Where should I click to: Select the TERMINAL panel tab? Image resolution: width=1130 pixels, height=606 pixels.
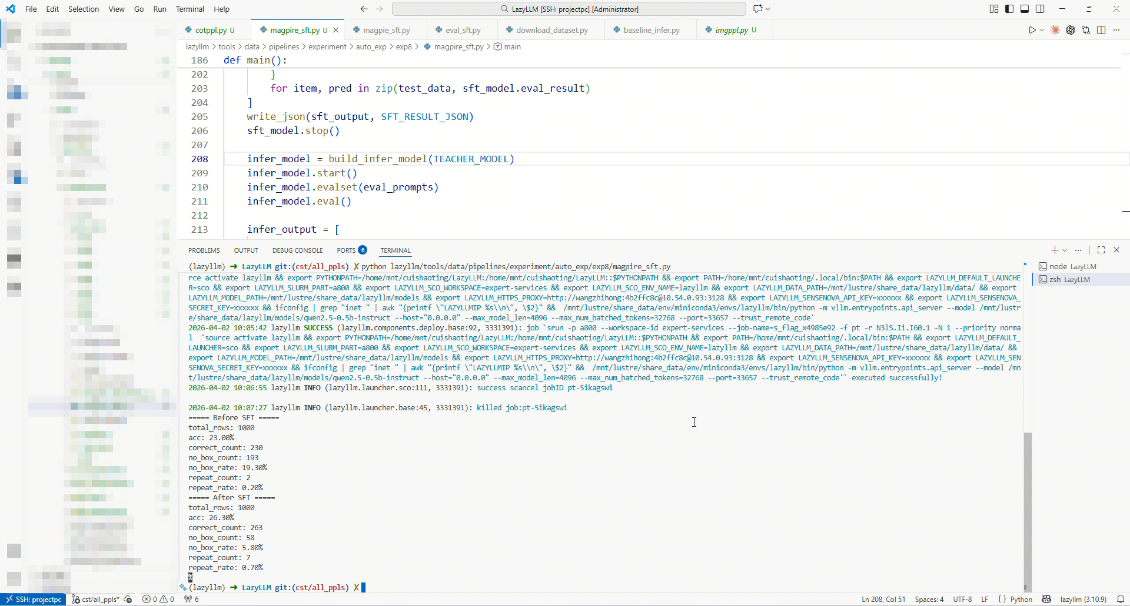pyautogui.click(x=395, y=250)
